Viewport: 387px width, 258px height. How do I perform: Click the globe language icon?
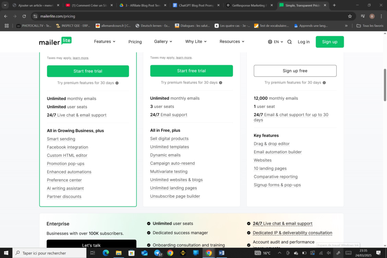point(270,42)
